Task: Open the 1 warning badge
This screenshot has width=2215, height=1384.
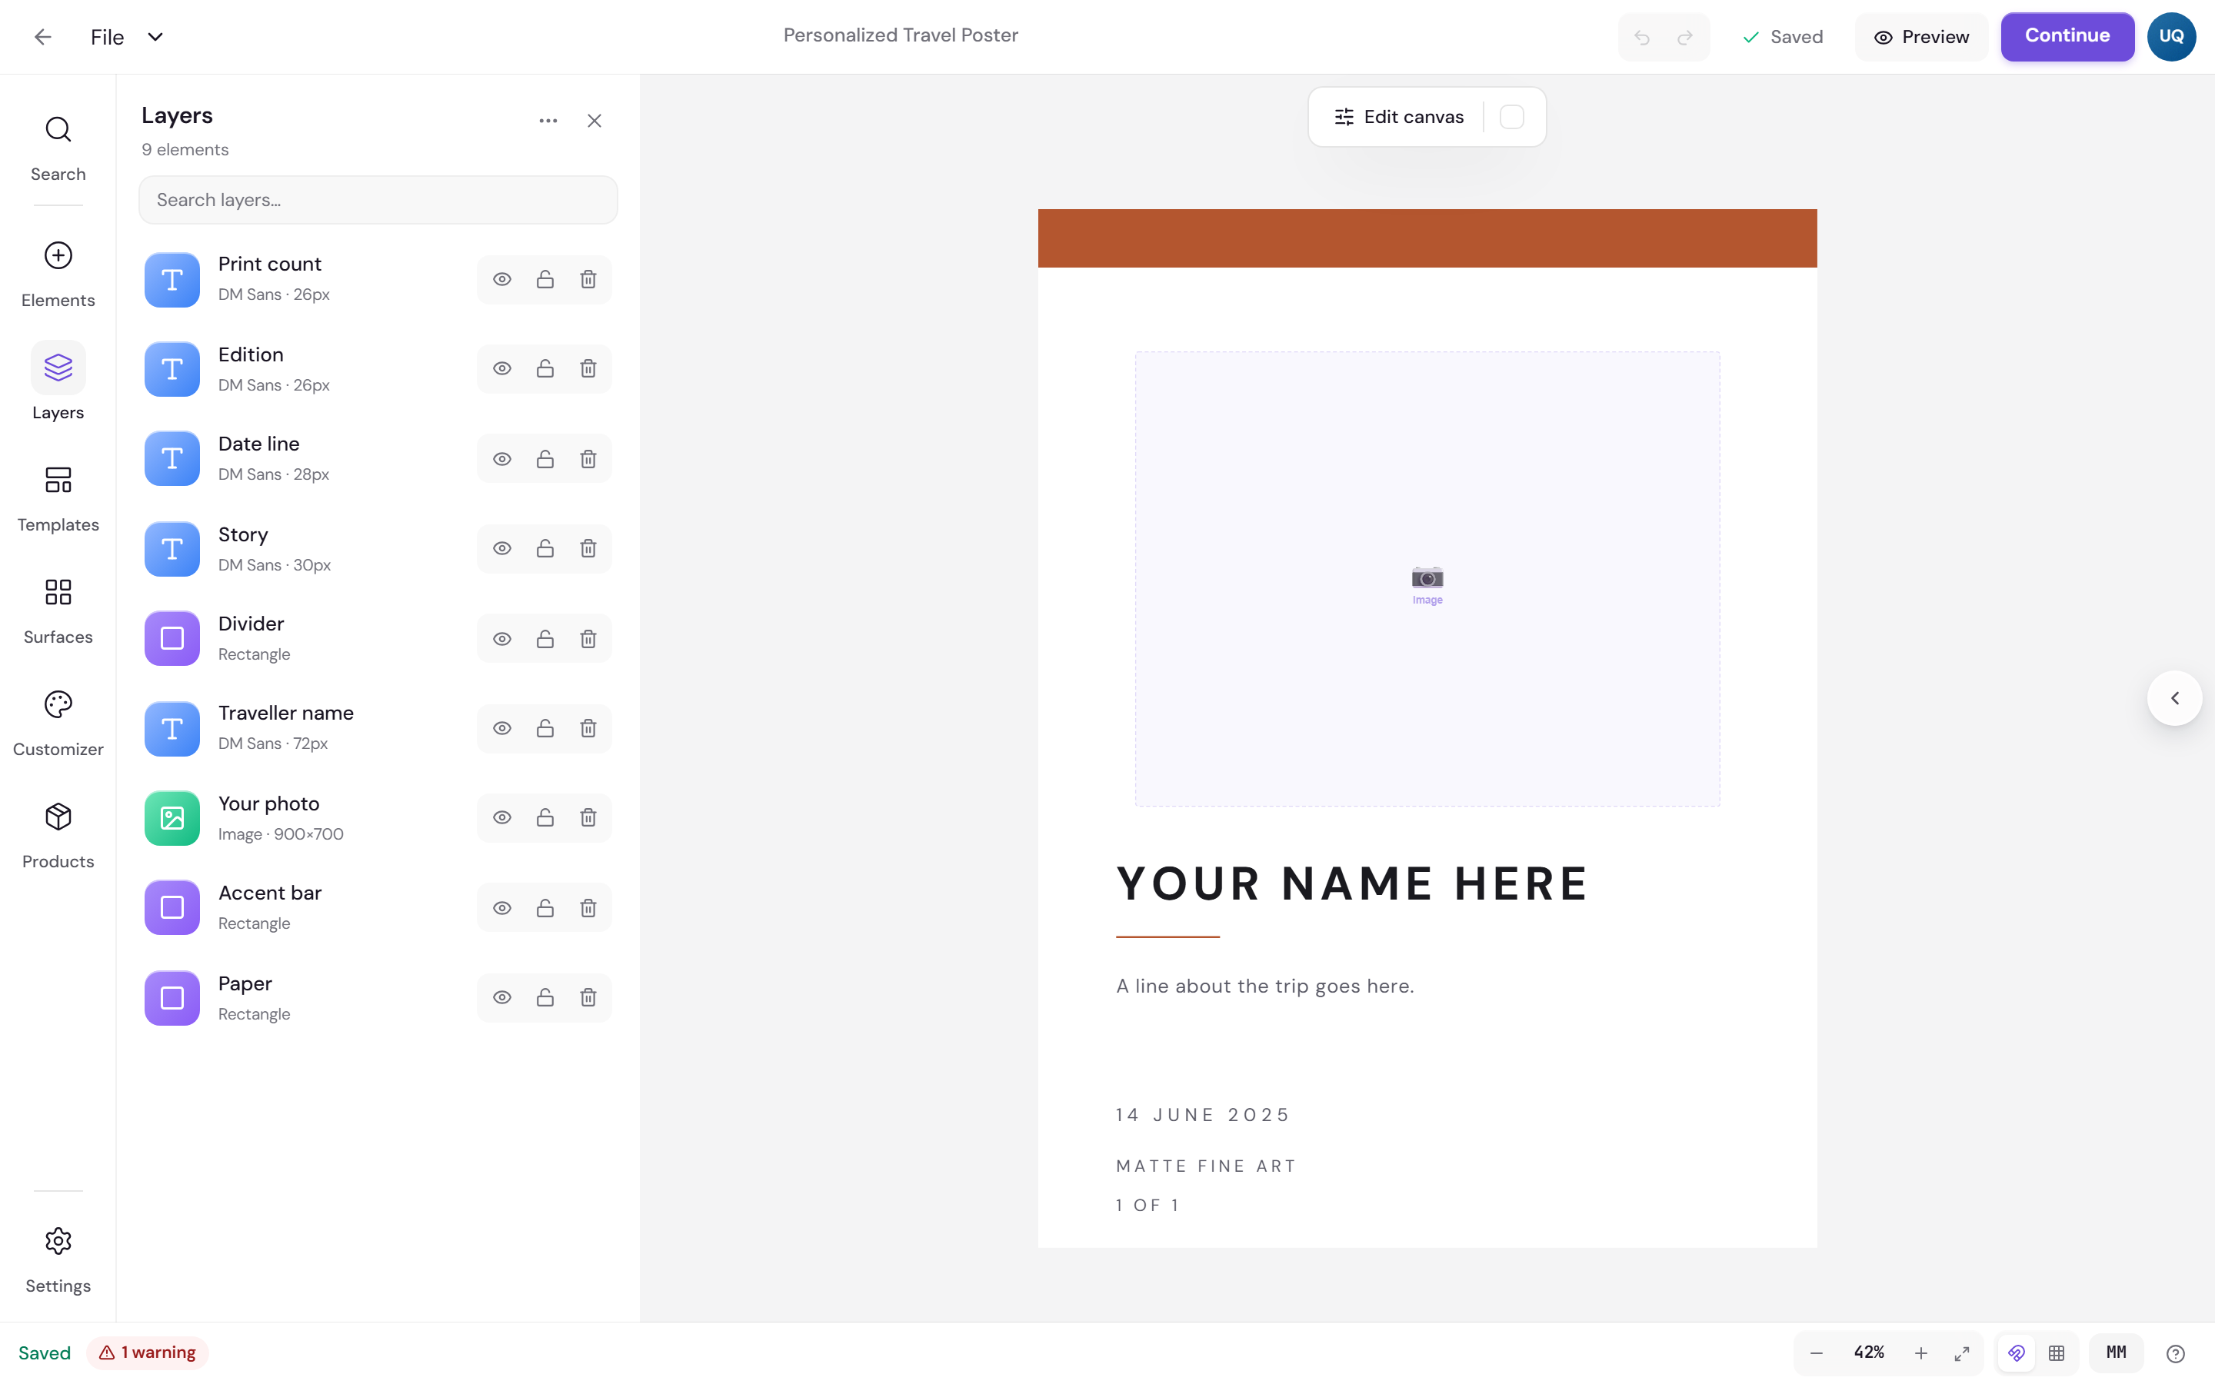Action: click(x=148, y=1353)
